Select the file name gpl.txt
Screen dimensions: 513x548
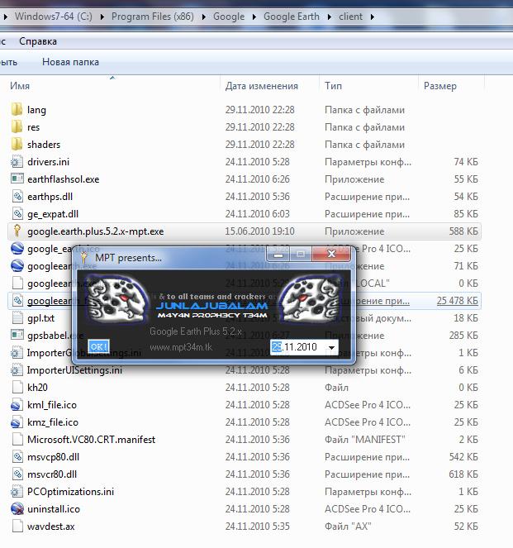[x=40, y=318]
